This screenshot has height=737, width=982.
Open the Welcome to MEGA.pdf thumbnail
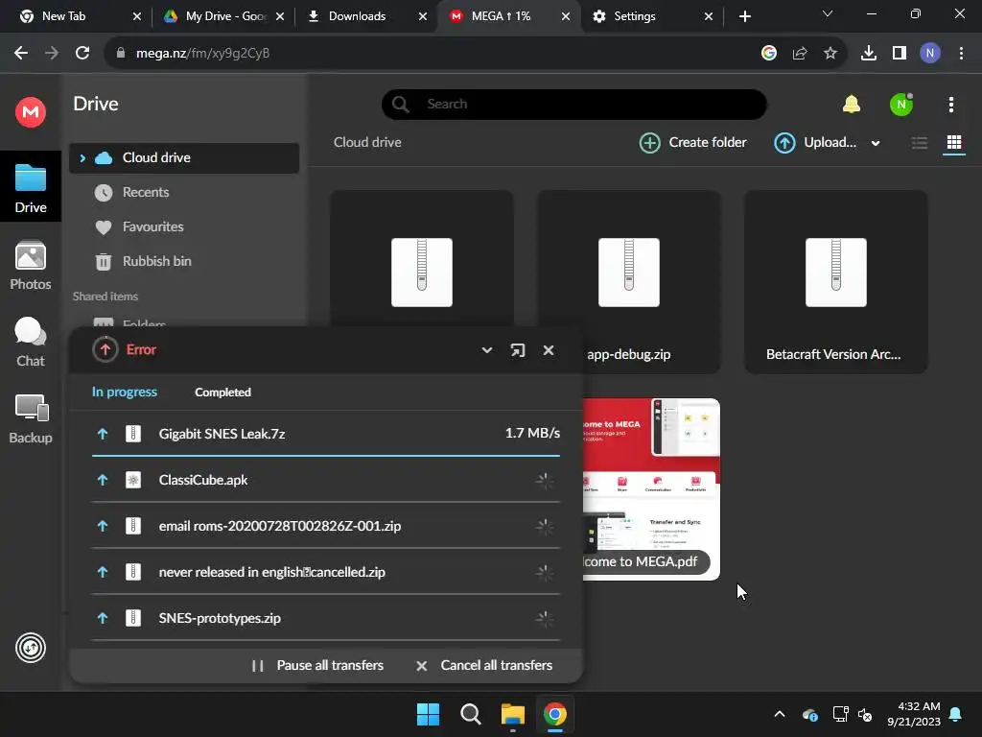[651, 489]
